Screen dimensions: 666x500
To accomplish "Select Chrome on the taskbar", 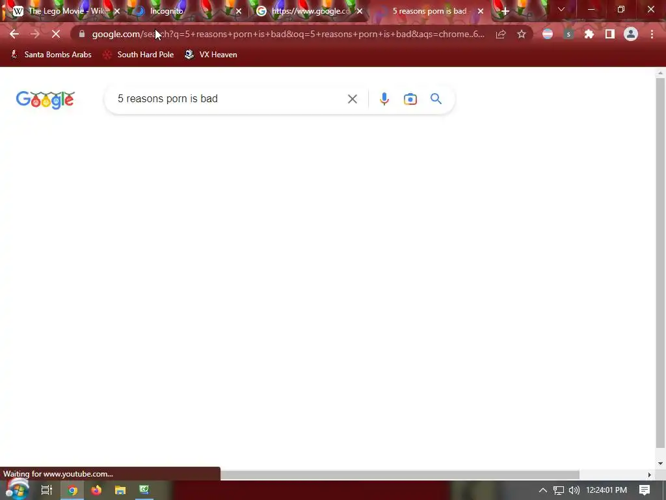I will [x=72, y=490].
